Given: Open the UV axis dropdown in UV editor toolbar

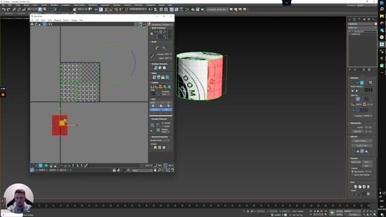Looking at the screenshot, I should 145,24.
